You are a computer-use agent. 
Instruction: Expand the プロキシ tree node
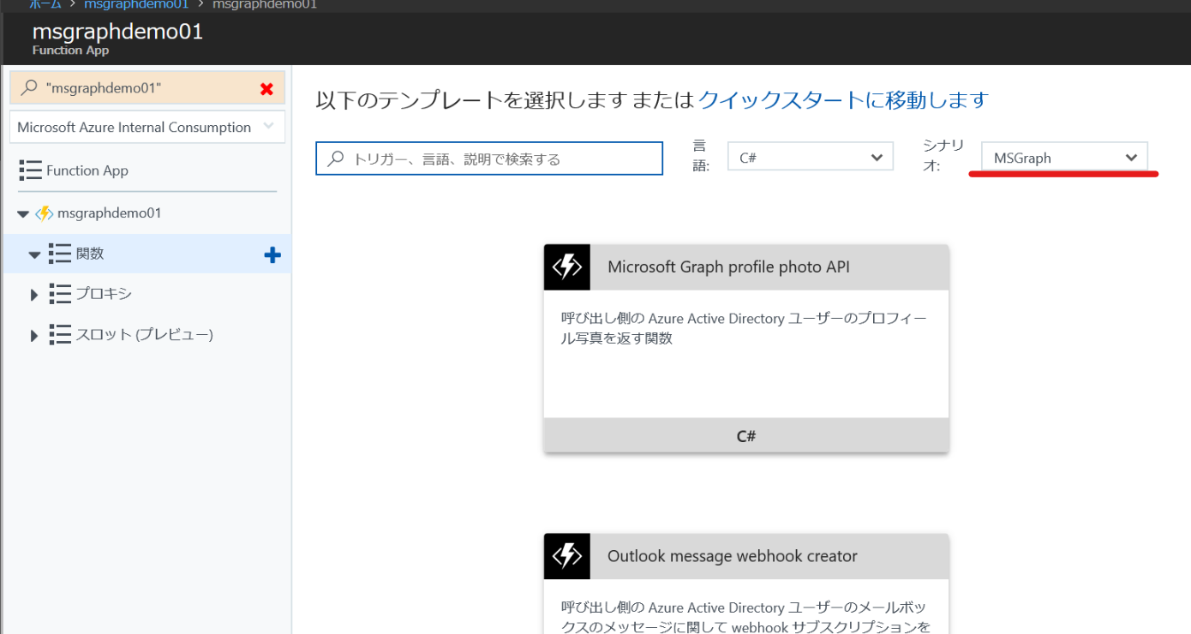(x=33, y=294)
